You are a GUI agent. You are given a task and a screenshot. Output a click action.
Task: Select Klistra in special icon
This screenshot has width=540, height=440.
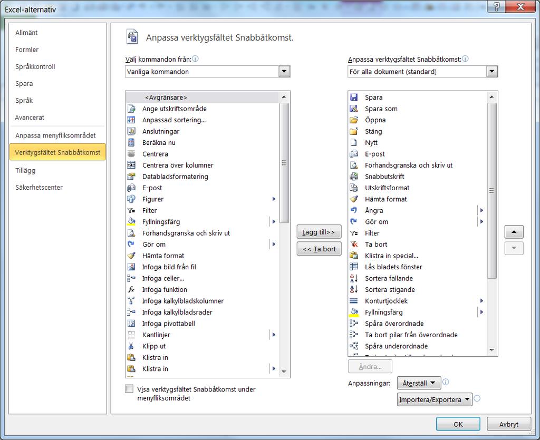coord(354,256)
